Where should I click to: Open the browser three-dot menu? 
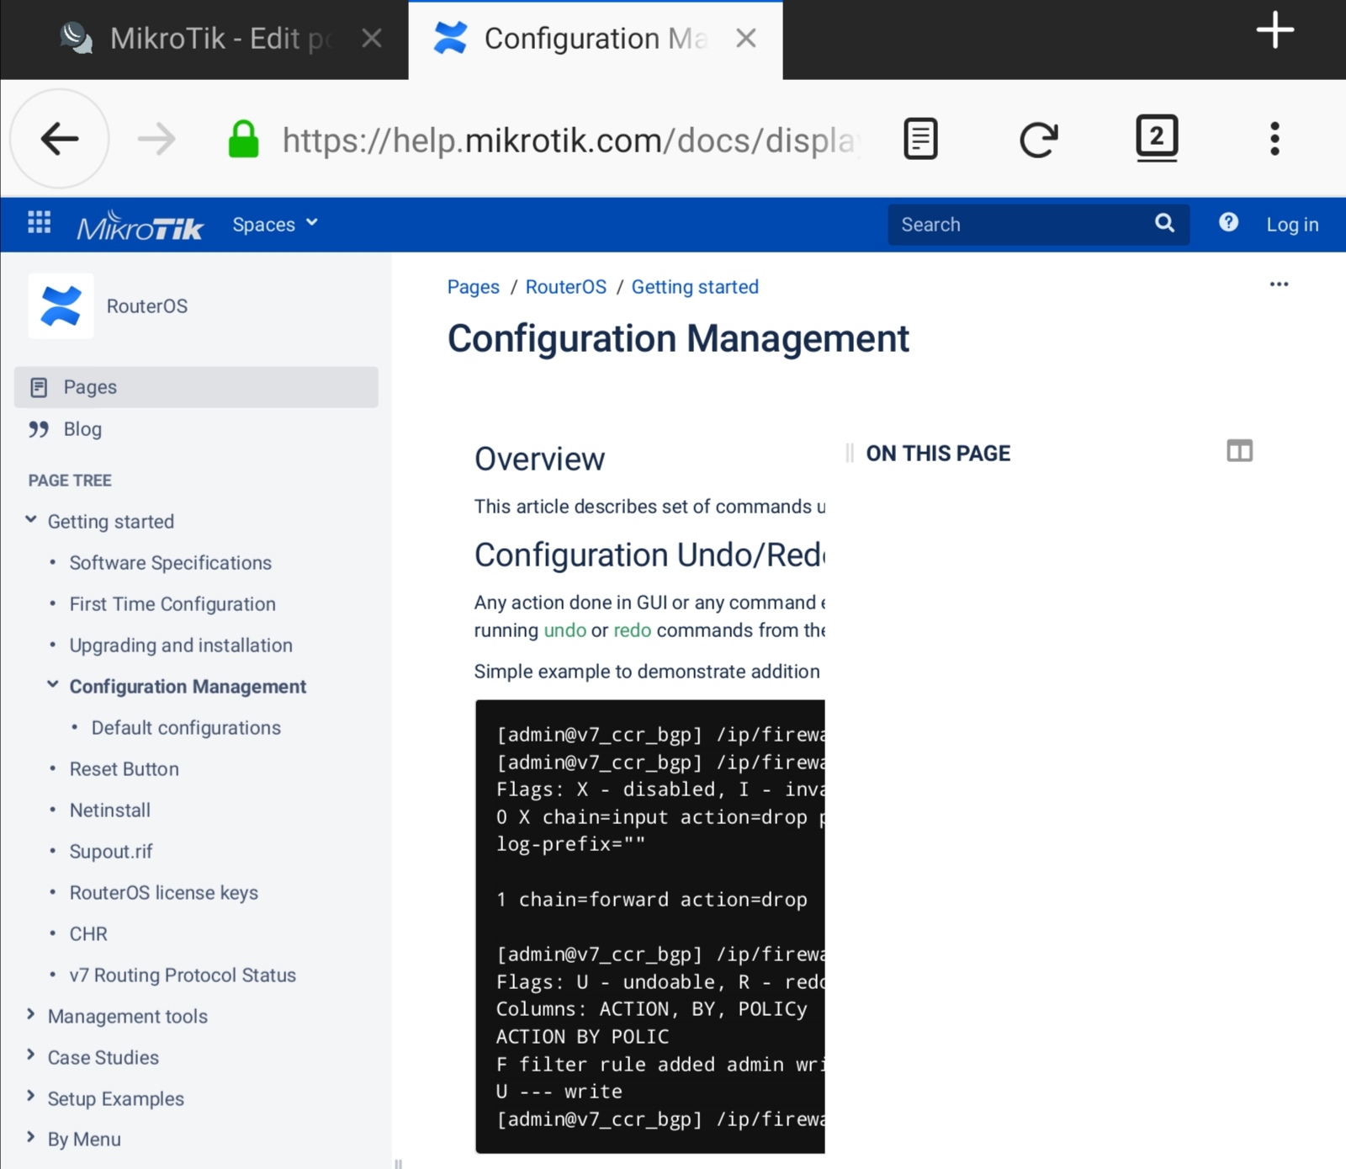coord(1274,139)
